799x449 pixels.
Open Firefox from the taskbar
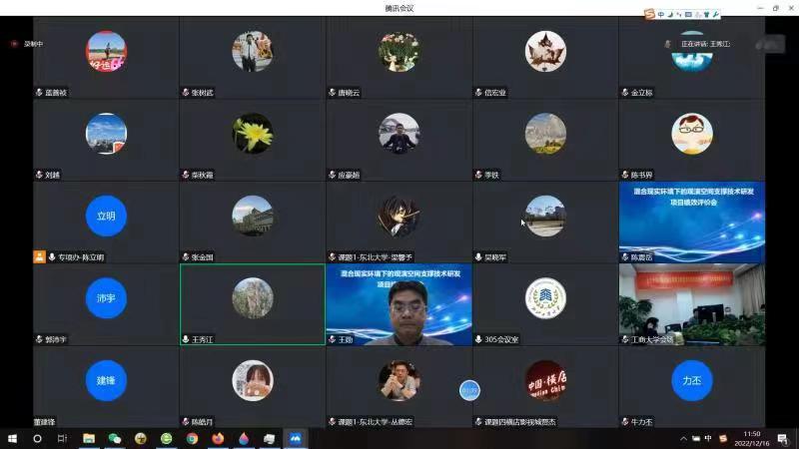(218, 438)
